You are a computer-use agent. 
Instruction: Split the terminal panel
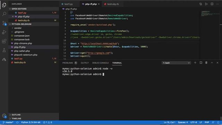201,62
